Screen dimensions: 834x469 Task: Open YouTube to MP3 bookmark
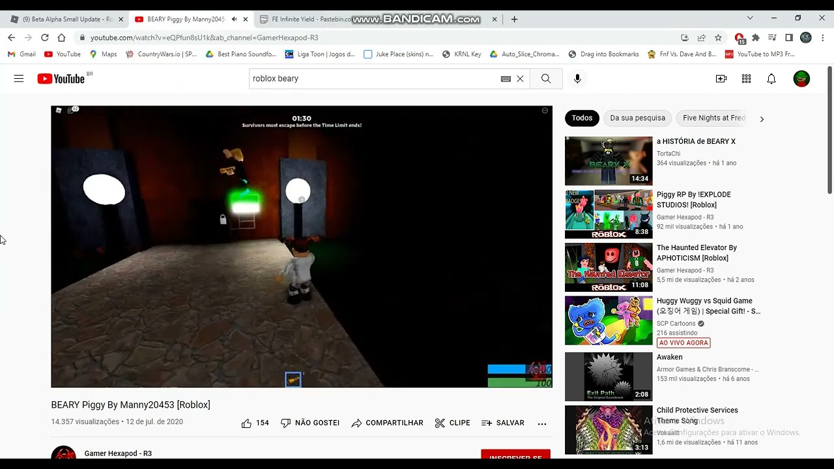(760, 54)
